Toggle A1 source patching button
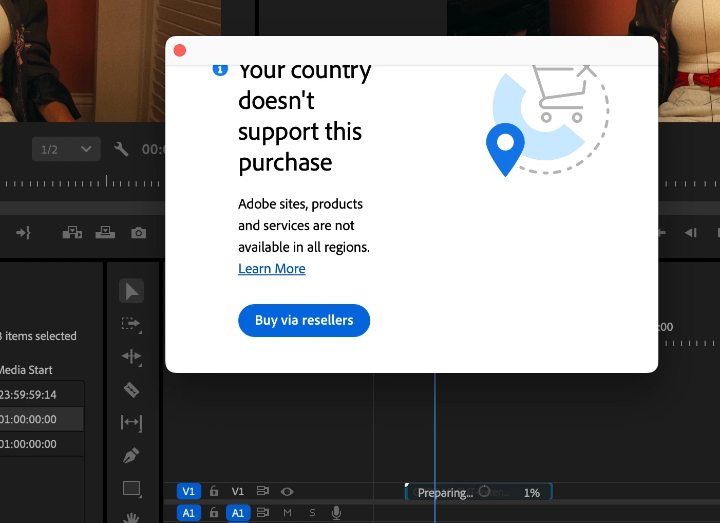720x523 pixels. (188, 513)
